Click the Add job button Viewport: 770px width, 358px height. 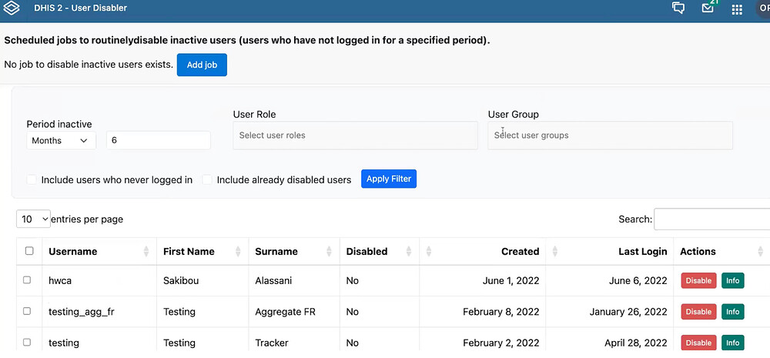tap(202, 65)
